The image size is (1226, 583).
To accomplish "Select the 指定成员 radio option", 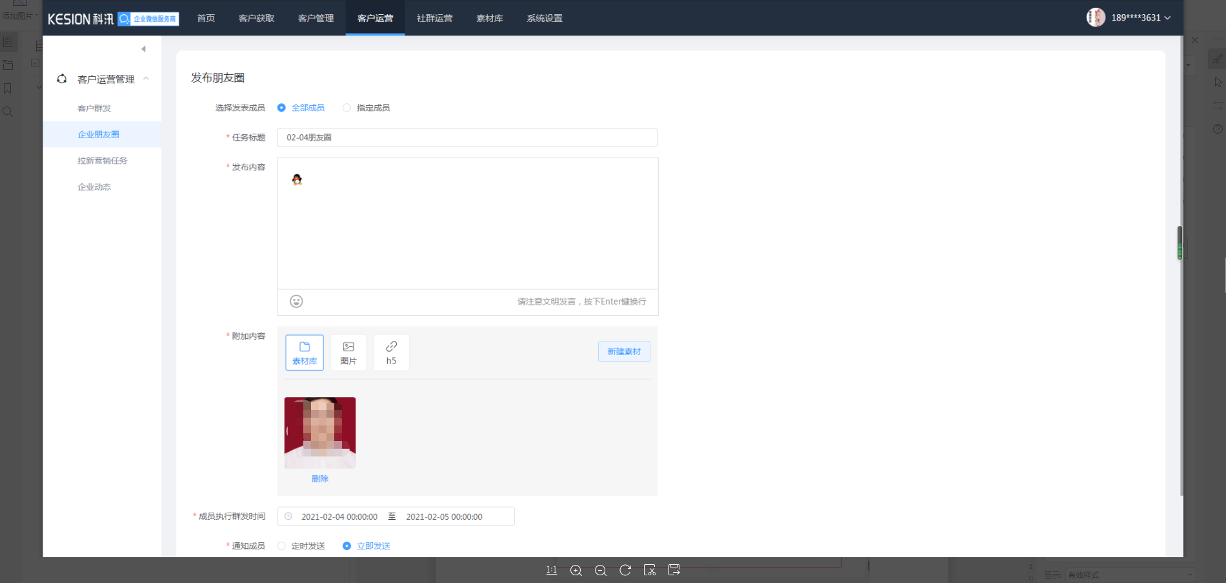I will [x=347, y=108].
